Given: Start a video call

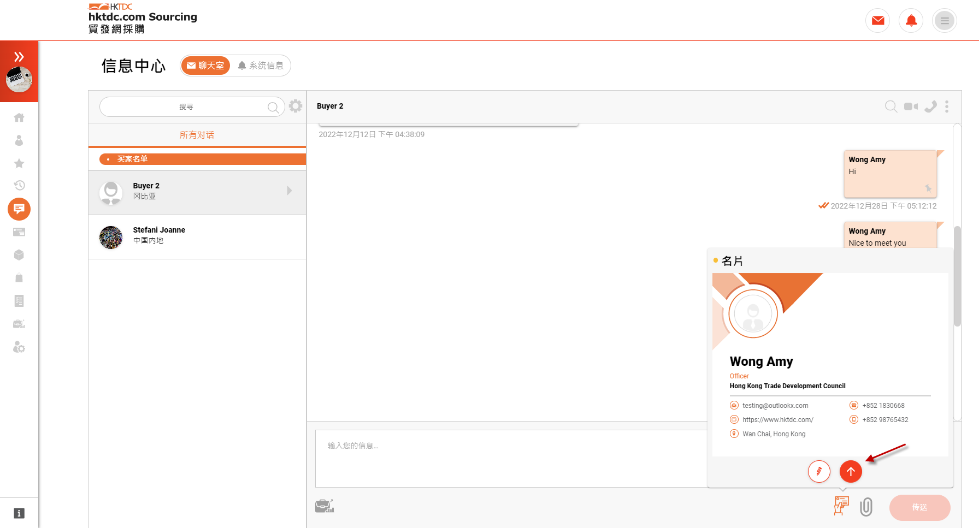Looking at the screenshot, I should (x=911, y=106).
